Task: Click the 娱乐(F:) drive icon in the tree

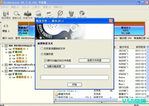Action: pos(14,61)
